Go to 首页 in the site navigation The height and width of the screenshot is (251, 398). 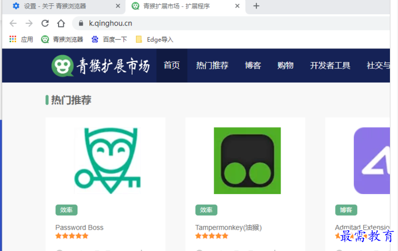click(172, 65)
